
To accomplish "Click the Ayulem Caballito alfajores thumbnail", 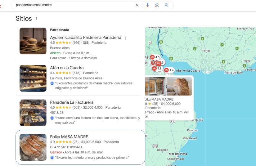I will tap(33, 41).
